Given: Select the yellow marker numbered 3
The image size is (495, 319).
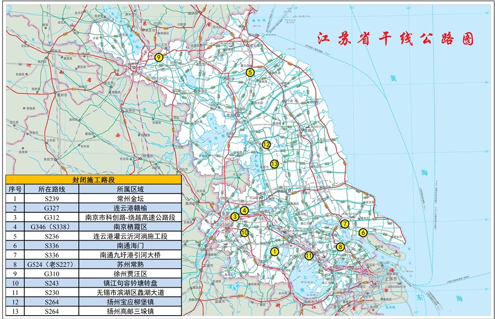Looking at the screenshot, I should (x=234, y=217).
